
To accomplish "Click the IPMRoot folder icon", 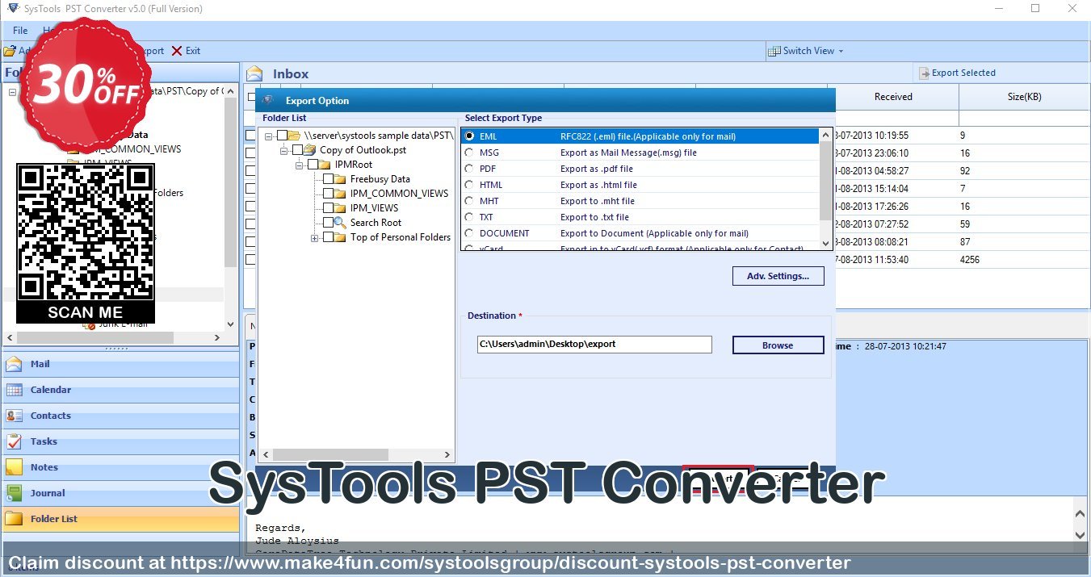I will 325,165.
